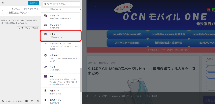Collapse controls with コントロールを非表示

click(x=12, y=101)
